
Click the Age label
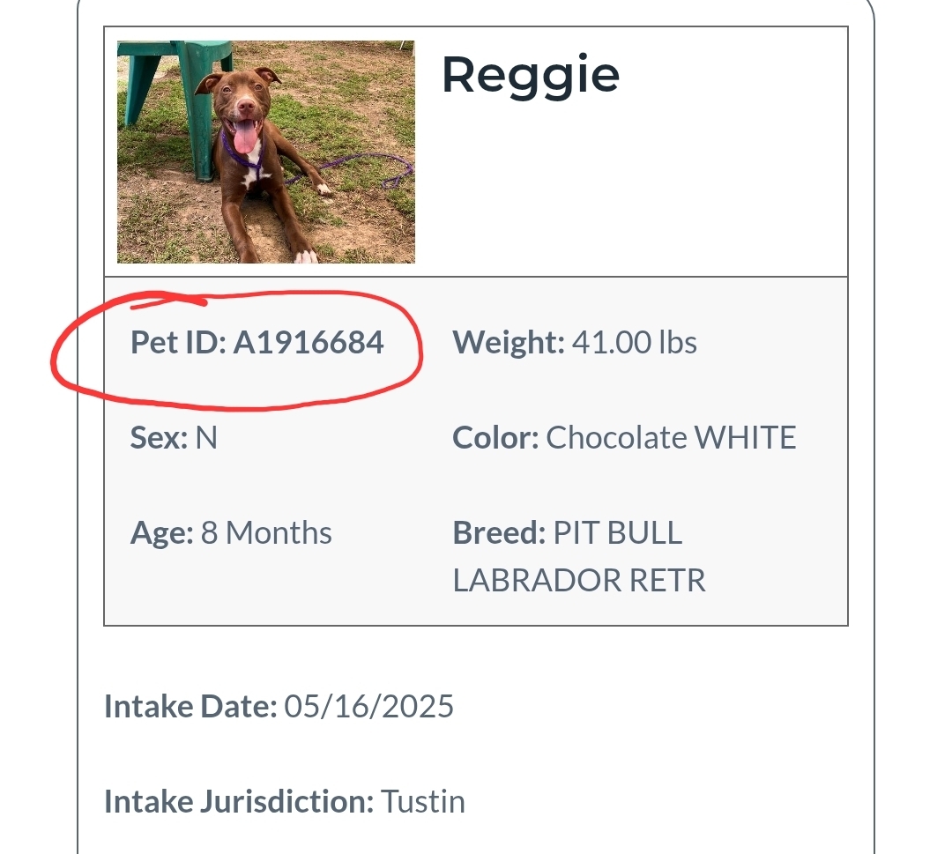tap(161, 533)
